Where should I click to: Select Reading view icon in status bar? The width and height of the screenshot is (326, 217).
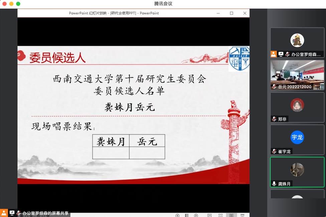231,215
